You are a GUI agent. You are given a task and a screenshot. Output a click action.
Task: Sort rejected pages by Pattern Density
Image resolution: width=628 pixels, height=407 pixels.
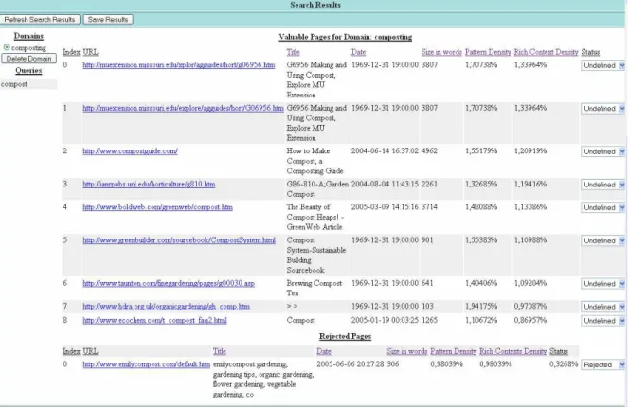point(454,351)
